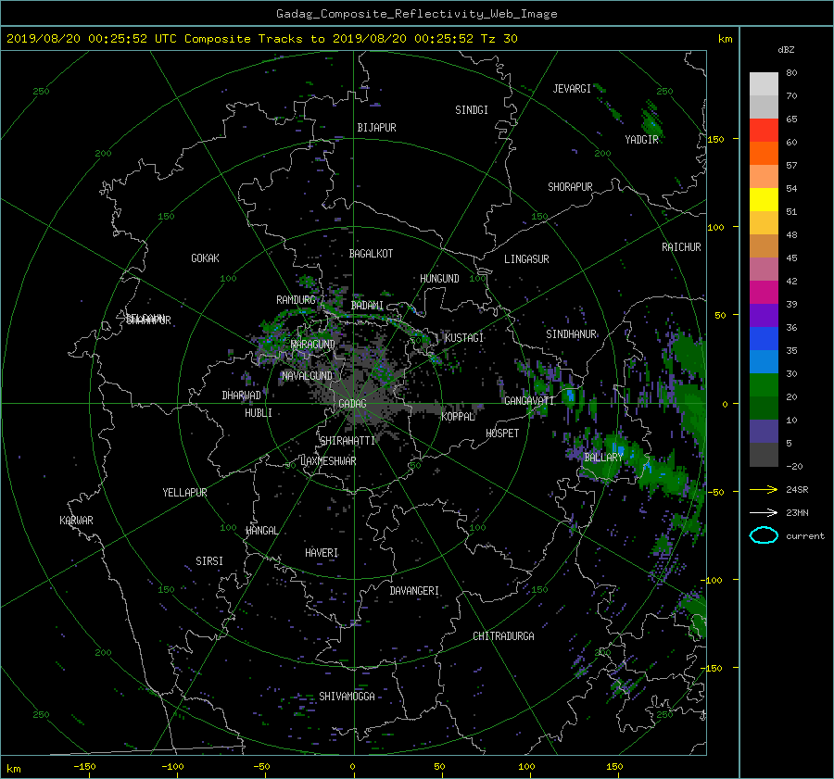The image size is (834, 779).
Task: Click the SINDGI city label
Action: [x=472, y=110]
